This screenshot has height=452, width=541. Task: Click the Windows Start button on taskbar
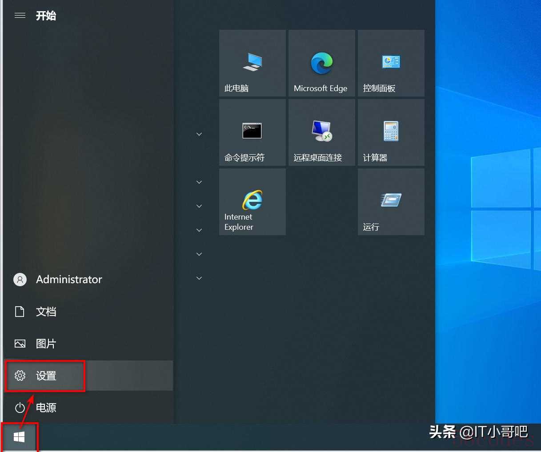[19, 438]
